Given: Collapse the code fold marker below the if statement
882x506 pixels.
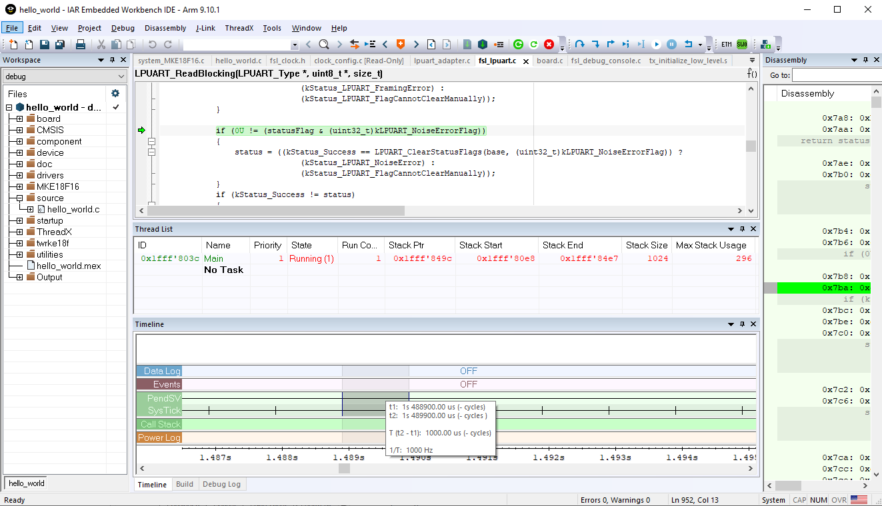Looking at the screenshot, I should point(151,141).
